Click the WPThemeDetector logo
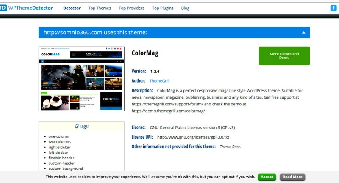This screenshot has width=339, height=183. point(26,8)
